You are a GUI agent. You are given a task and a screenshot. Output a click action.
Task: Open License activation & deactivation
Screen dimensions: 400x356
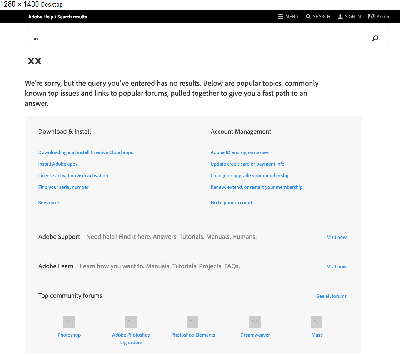[x=73, y=176]
